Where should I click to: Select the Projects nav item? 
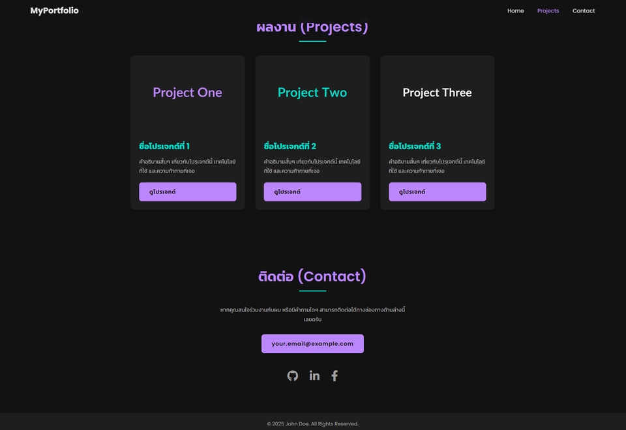click(548, 10)
